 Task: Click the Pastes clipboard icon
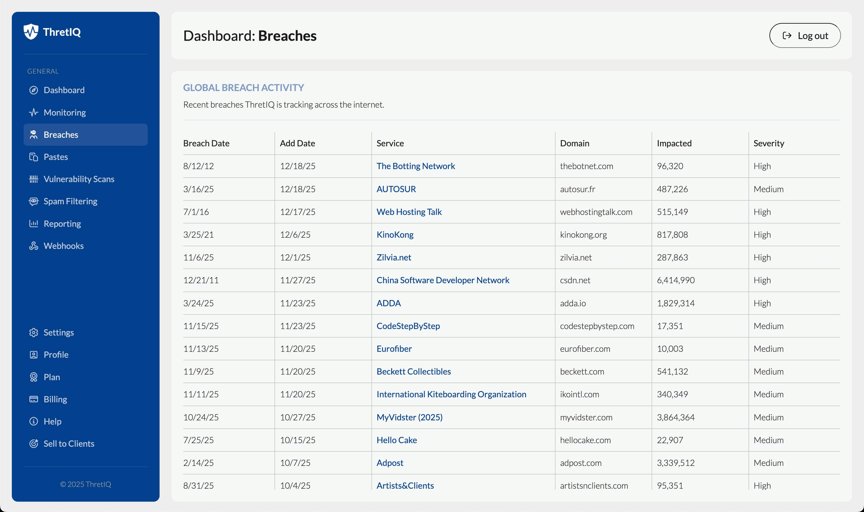click(x=33, y=157)
